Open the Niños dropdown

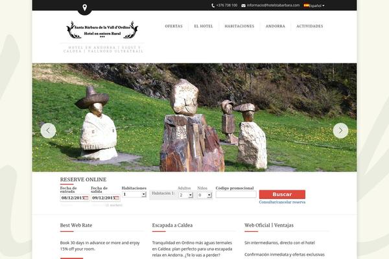tap(204, 196)
